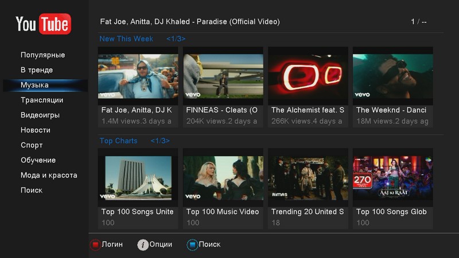This screenshot has height=258, width=459.
Task: Click the Поиск label in bottom bar
Action: pos(209,244)
